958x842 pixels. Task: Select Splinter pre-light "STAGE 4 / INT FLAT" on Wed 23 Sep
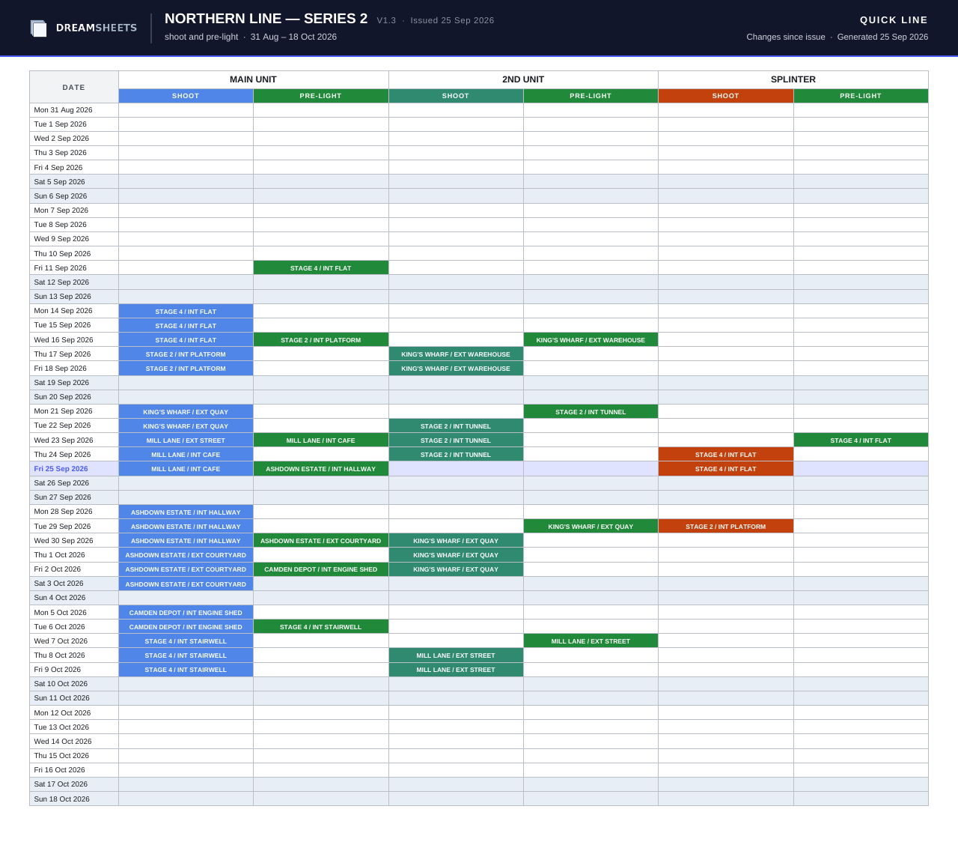tap(861, 440)
